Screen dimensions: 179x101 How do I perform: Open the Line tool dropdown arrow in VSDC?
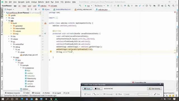[x=101, y=94]
